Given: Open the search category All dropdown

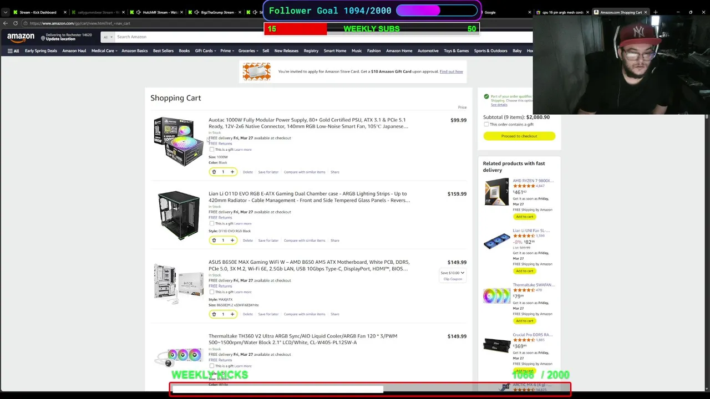Looking at the screenshot, I should tap(106, 37).
